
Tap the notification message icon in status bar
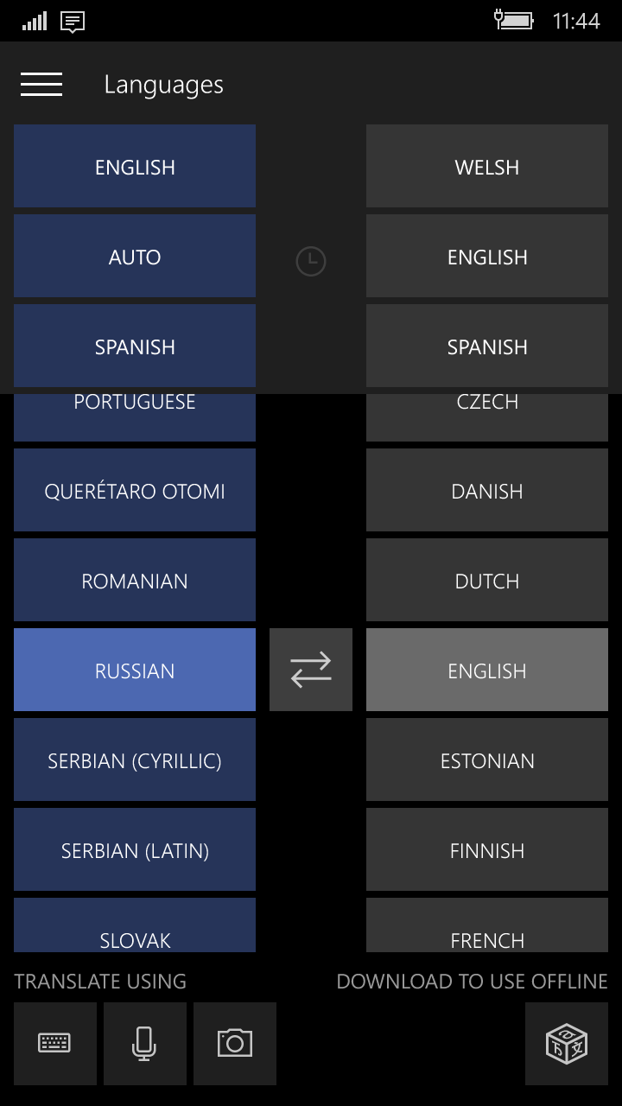(73, 22)
